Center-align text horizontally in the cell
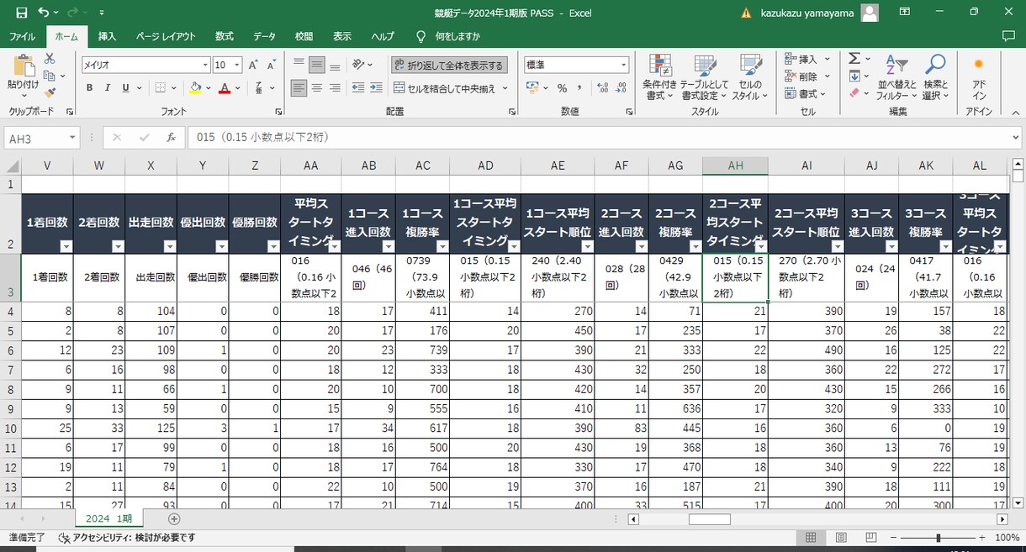Screen dimensions: 1026x552 click(x=317, y=88)
